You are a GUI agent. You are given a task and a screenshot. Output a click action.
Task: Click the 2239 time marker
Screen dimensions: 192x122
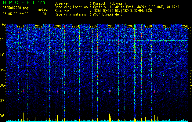click(167, 26)
